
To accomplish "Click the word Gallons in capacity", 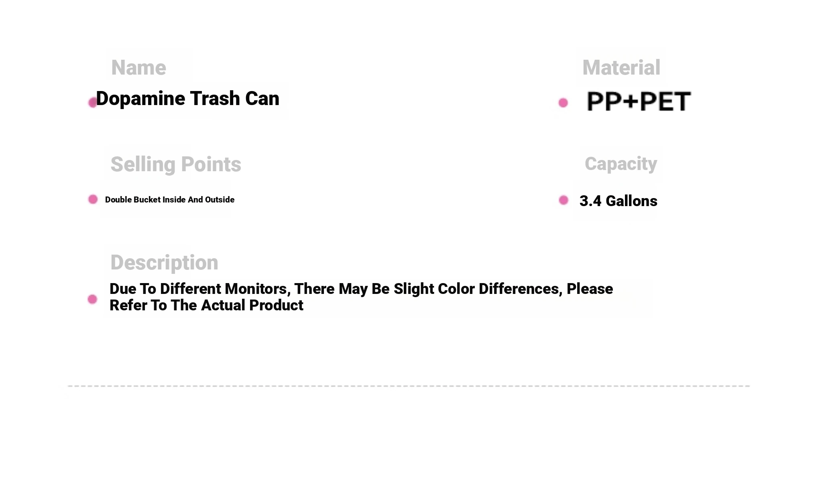I will pyautogui.click(x=631, y=201).
